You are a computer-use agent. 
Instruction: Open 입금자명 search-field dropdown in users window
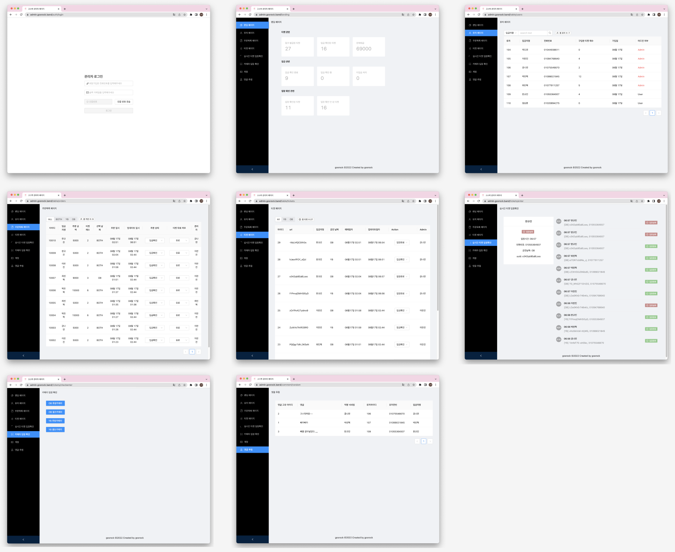click(511, 33)
